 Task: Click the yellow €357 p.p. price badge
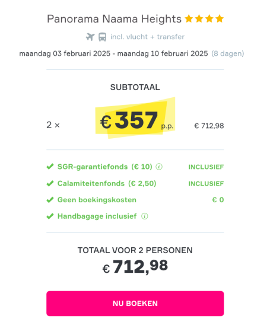point(135,118)
